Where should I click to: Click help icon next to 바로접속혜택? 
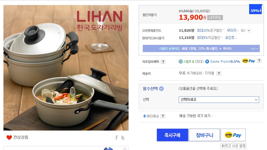pyautogui.click(x=163, y=62)
